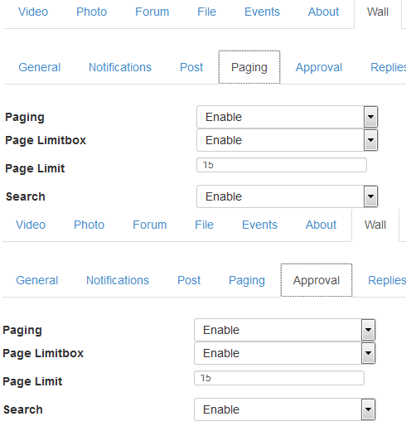
Task: Open the Events tab in top row
Action: [x=262, y=12]
